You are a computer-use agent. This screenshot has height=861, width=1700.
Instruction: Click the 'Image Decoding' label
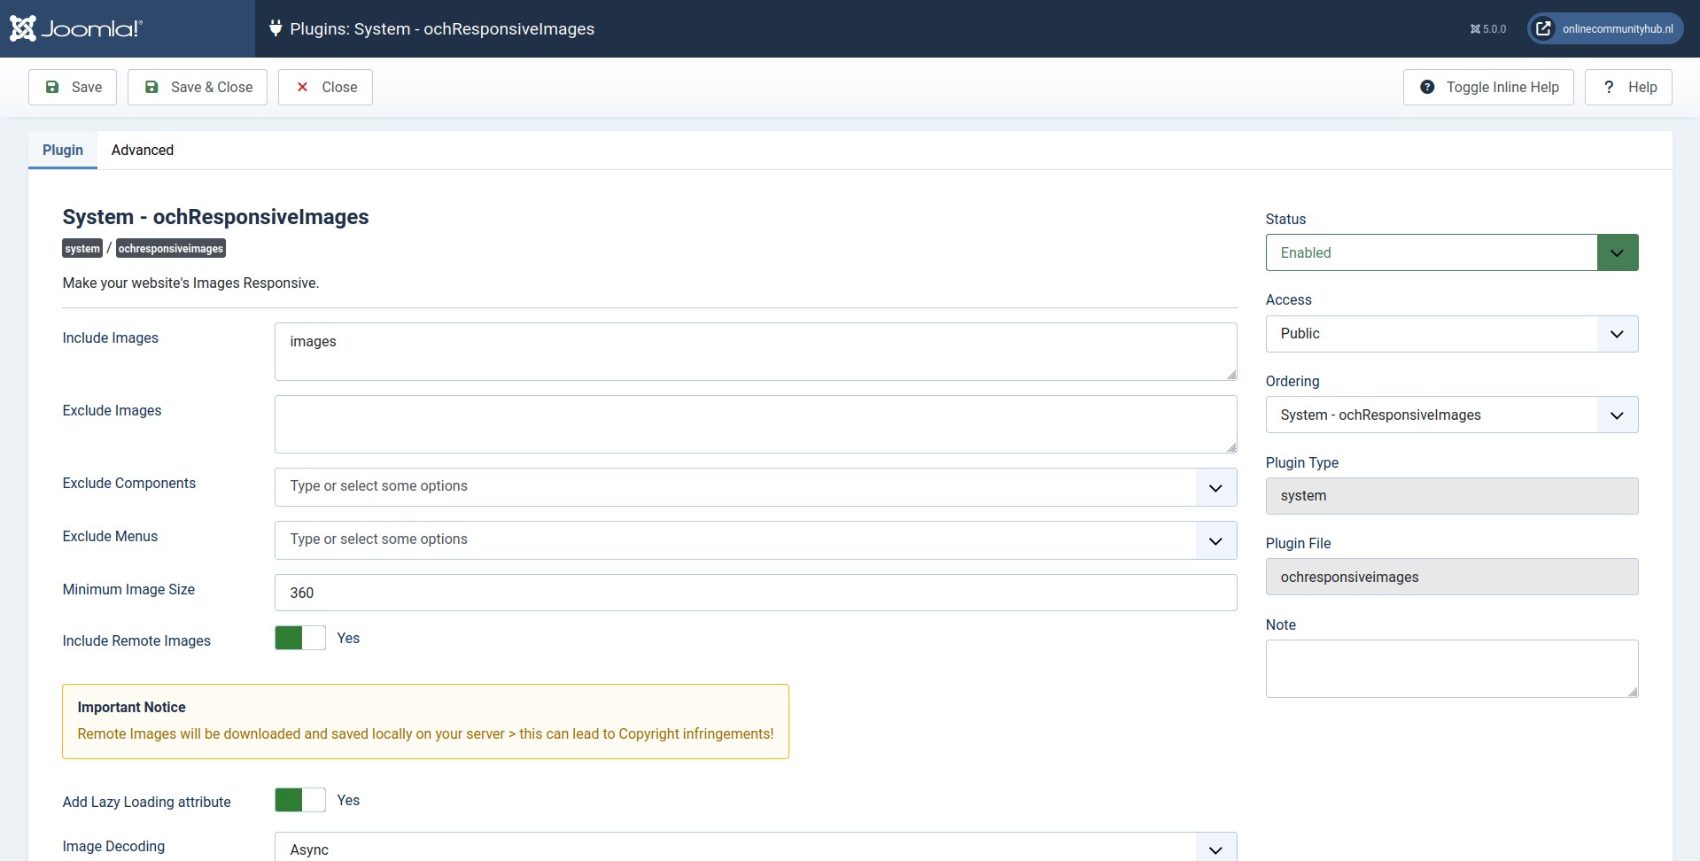tap(113, 846)
